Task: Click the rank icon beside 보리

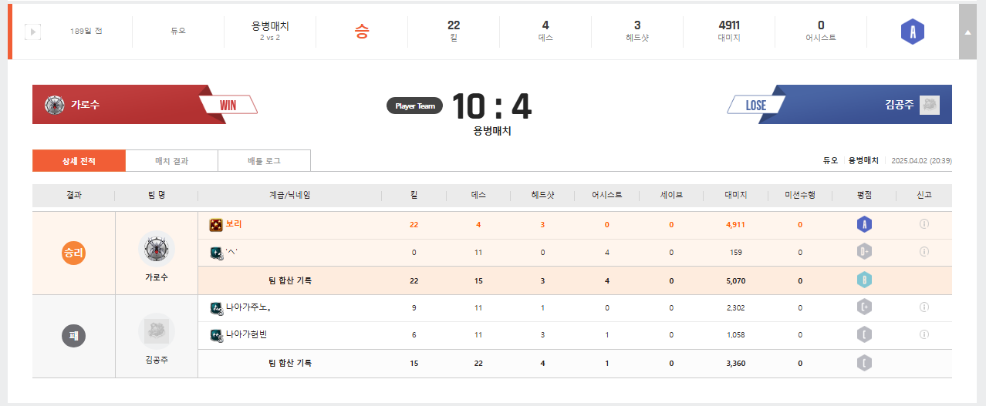Action: pyautogui.click(x=216, y=225)
